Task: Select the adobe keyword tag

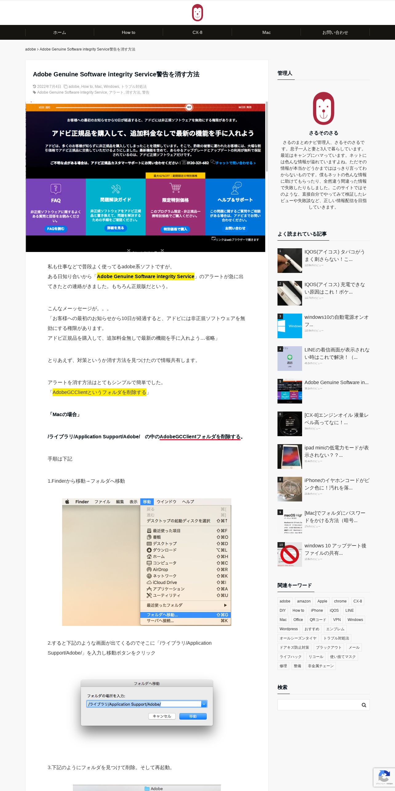Action: 285,601
